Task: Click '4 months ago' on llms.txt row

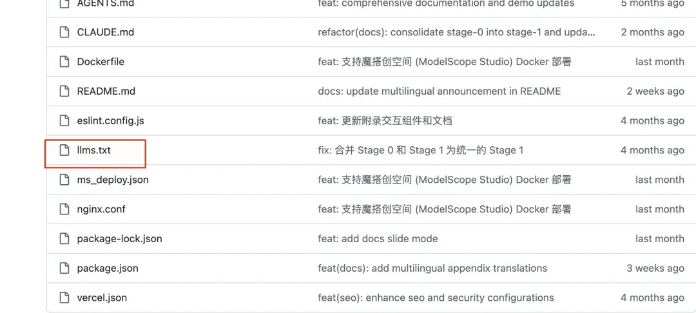Action: coord(652,150)
